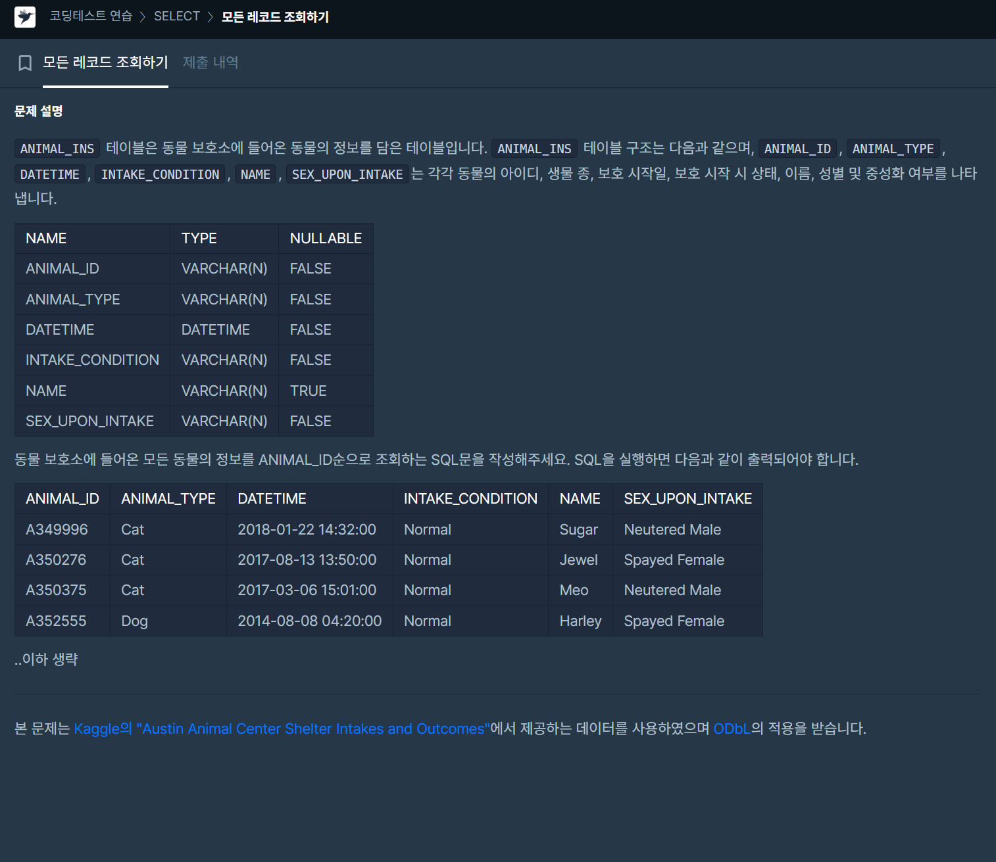
Task: Click the SEX_UPON_INTAKE code tag in the description
Action: [347, 174]
